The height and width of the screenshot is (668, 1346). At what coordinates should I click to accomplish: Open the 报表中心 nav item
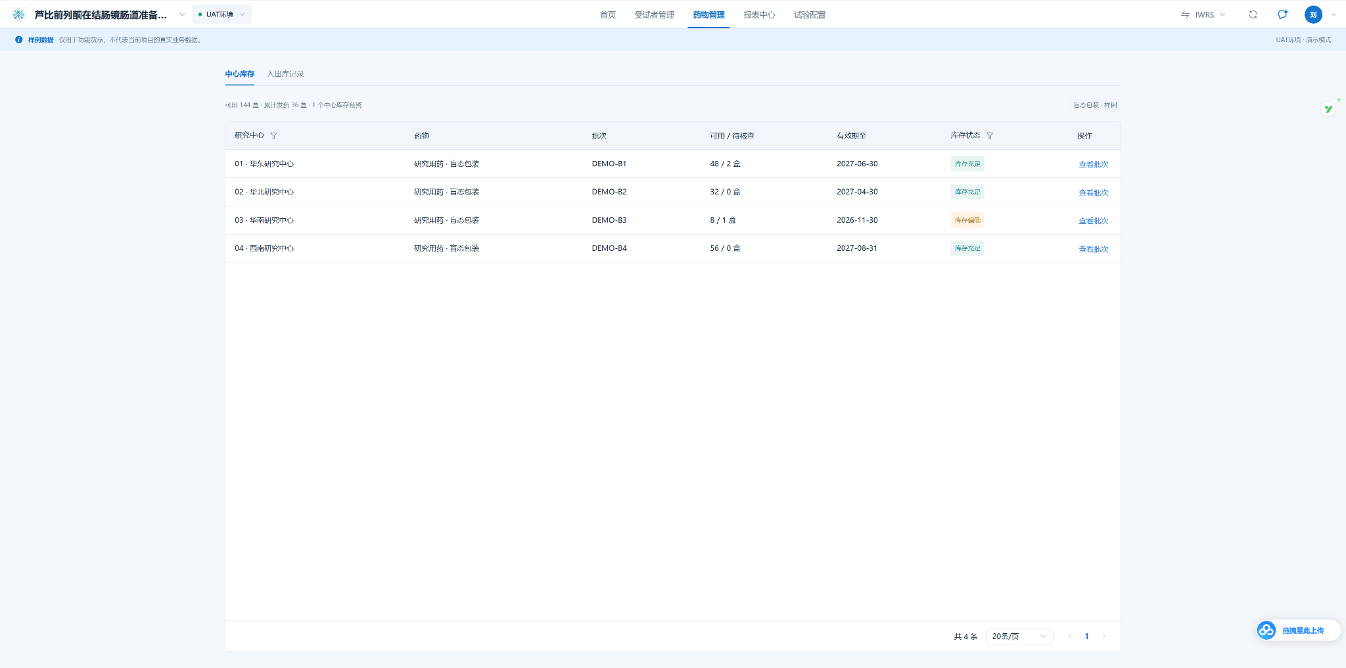coord(759,14)
